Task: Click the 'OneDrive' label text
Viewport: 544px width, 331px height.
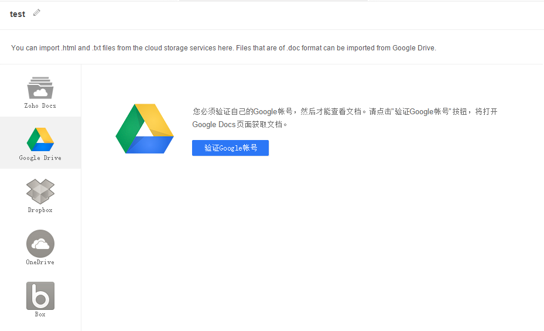Action: click(x=40, y=262)
